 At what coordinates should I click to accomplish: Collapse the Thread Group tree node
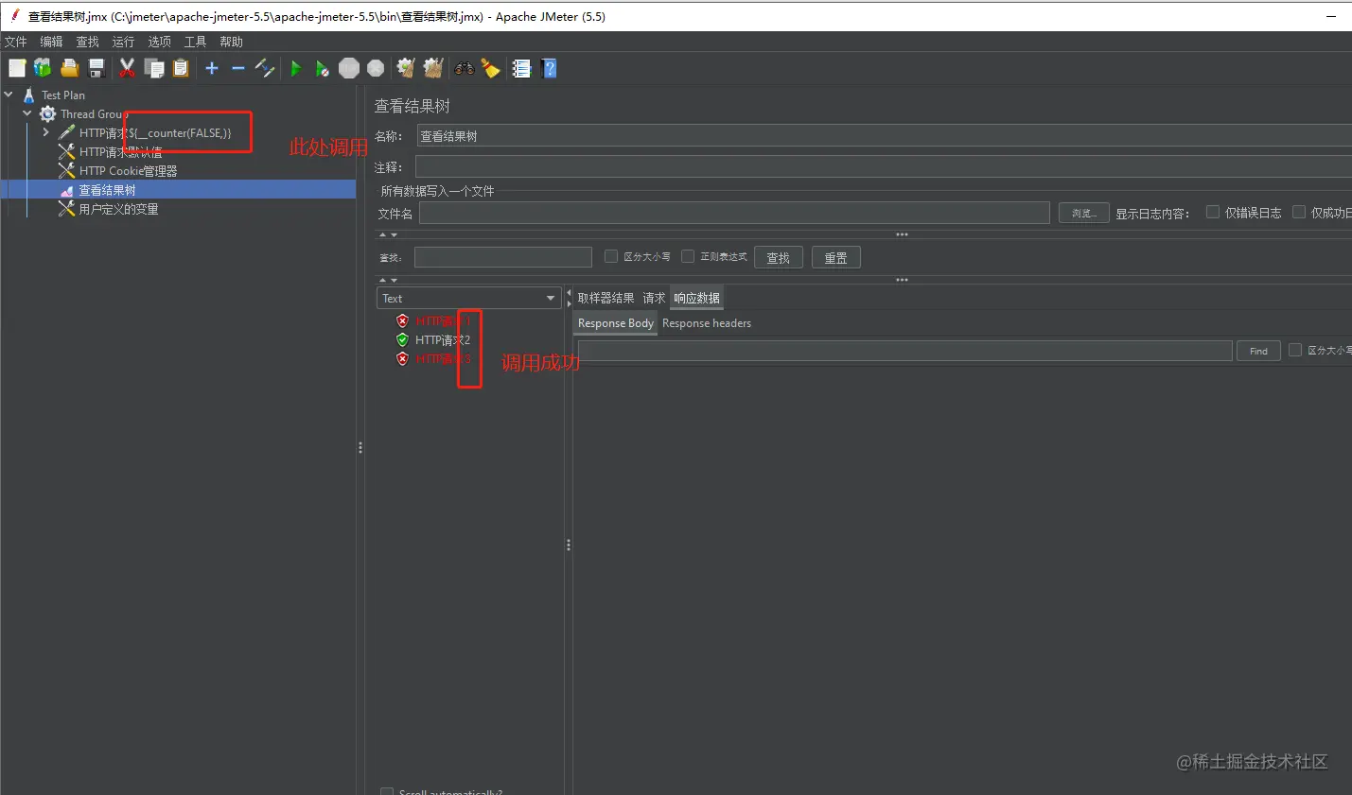click(x=27, y=113)
